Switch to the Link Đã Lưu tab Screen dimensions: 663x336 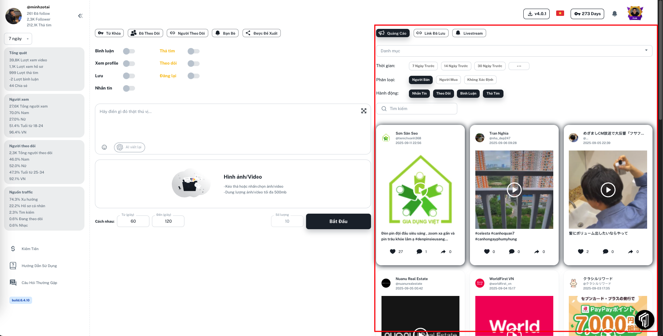tap(431, 33)
